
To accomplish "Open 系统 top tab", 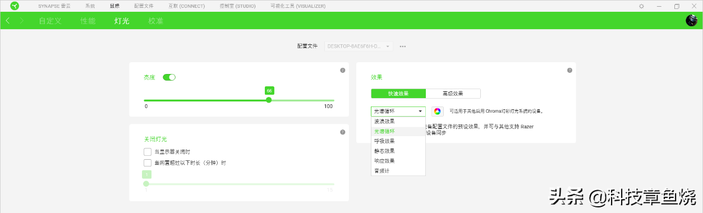I will tap(90, 6).
